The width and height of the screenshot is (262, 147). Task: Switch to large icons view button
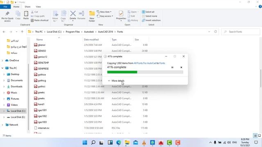(259, 136)
